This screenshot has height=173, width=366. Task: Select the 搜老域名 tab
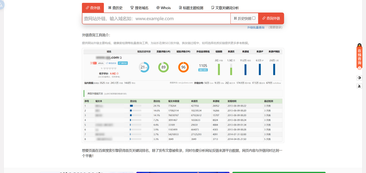[x=139, y=8]
